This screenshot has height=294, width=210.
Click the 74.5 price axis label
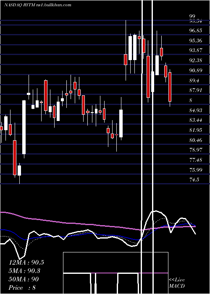194,180
